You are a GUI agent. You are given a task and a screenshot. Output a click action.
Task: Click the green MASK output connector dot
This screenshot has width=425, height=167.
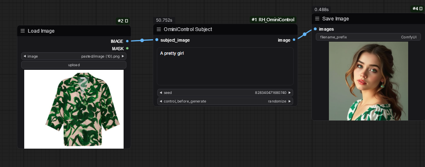coord(127,49)
